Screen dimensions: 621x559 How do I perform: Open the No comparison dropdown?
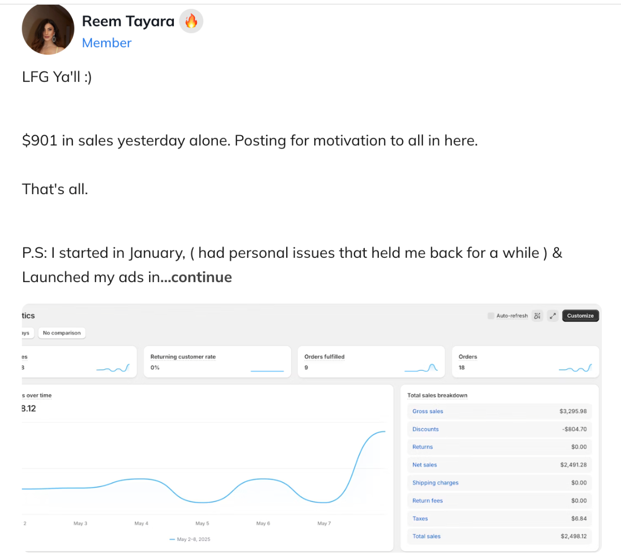[x=62, y=333]
